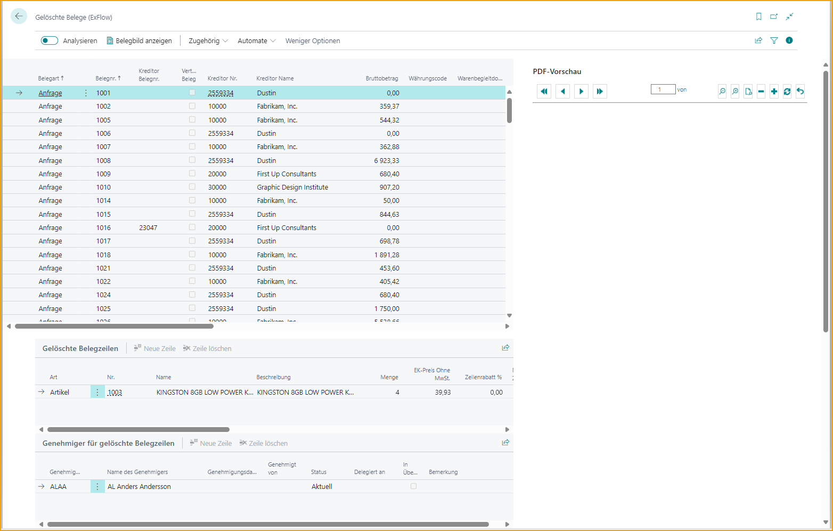Open Kreditor Nr. 2559334 link in row 1001
Screen dimensions: 833x531
pyautogui.click(x=220, y=93)
